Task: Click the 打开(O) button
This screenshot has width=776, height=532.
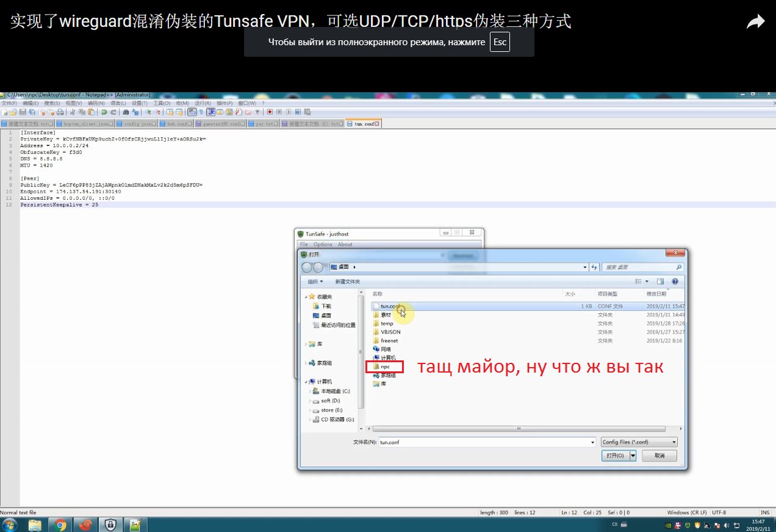Action: 615,456
